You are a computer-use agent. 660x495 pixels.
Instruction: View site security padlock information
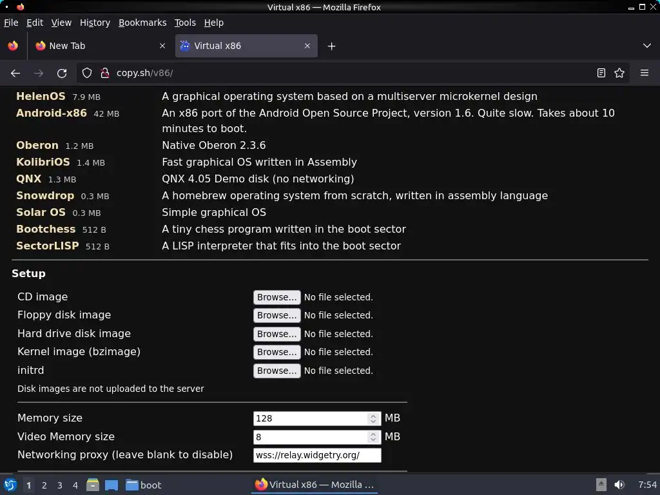click(105, 73)
